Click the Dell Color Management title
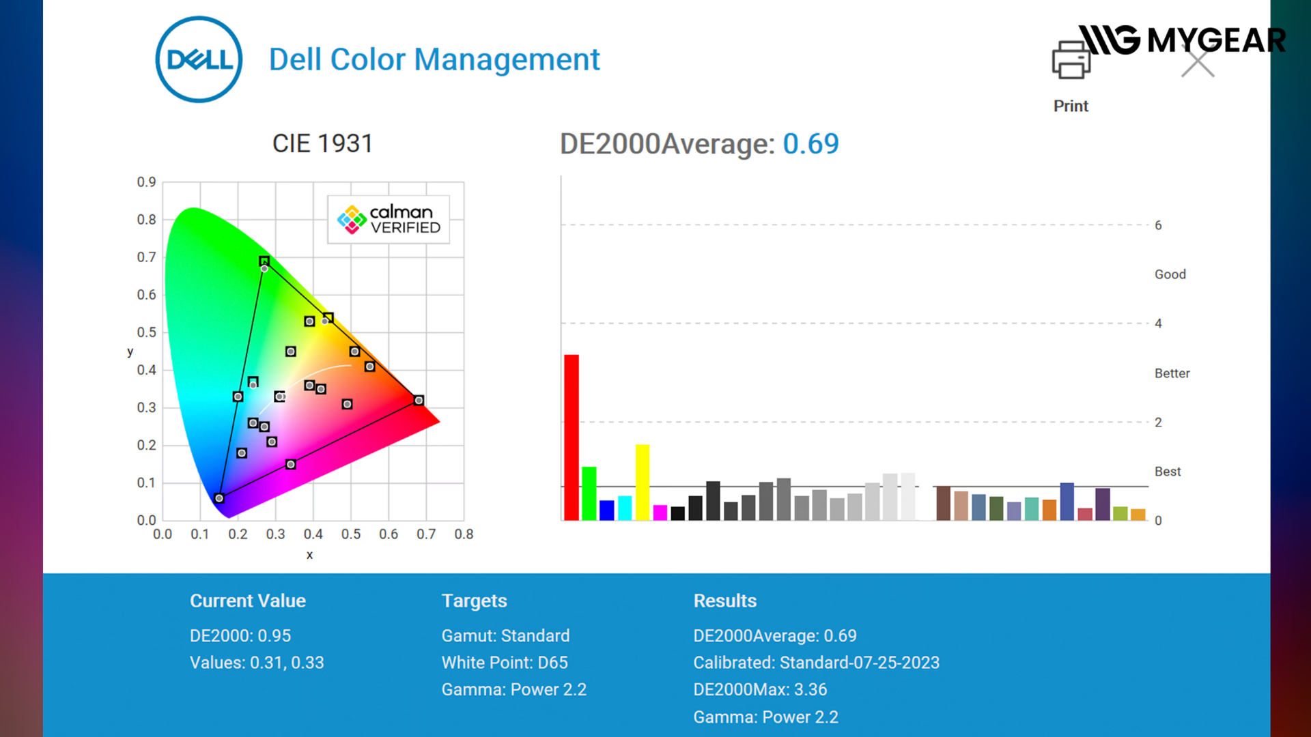 pos(434,59)
